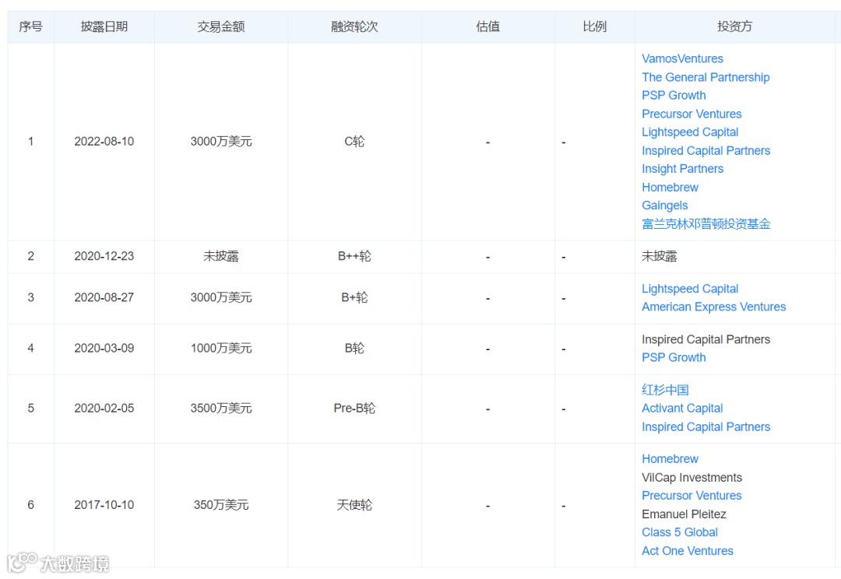Click the 交易金额 column header
The image size is (841, 579).
pyautogui.click(x=221, y=26)
